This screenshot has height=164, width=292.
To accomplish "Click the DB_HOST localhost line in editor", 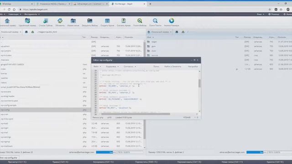I will (x=115, y=108).
